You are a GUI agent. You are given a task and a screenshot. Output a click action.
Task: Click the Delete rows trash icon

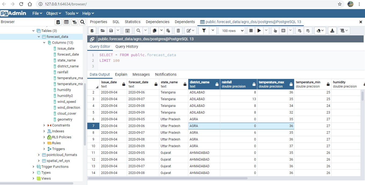coord(178,31)
